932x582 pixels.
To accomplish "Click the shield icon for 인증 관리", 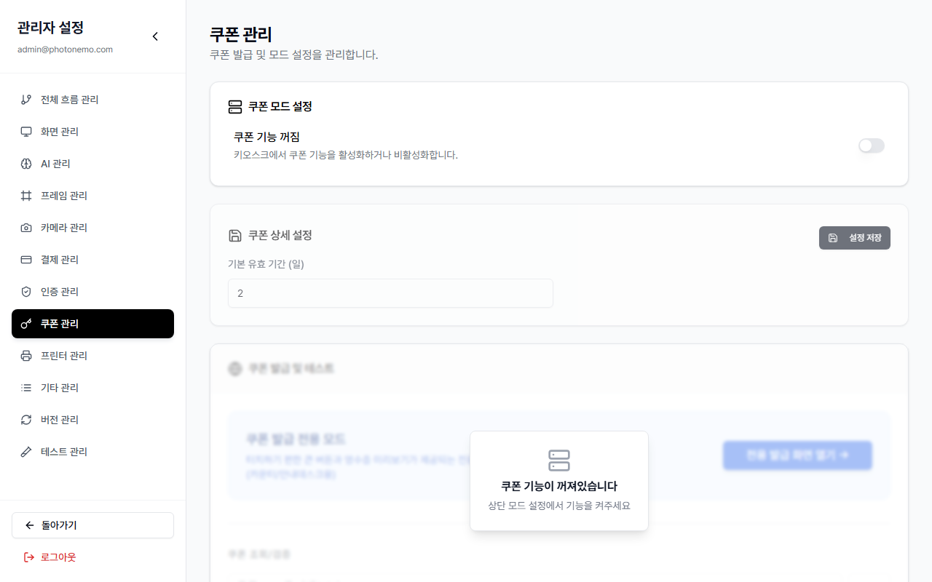I will (x=26, y=292).
